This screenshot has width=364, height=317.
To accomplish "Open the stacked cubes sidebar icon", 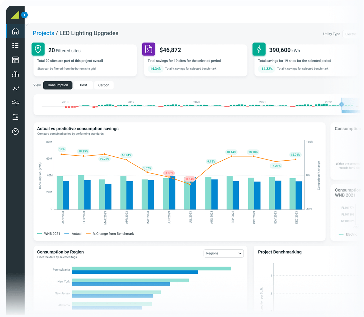I will click(15, 74).
